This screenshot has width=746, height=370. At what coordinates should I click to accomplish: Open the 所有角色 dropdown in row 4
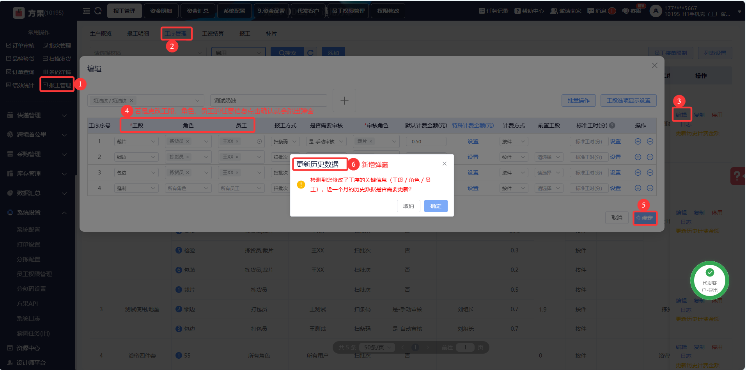(188, 188)
